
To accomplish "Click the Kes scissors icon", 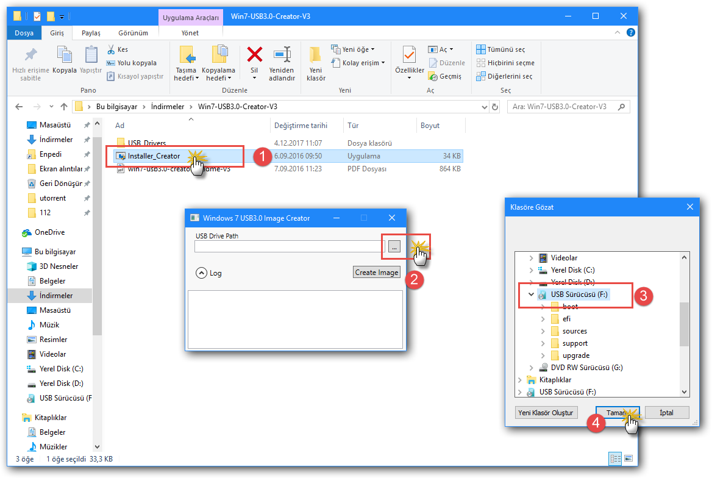I will (111, 49).
